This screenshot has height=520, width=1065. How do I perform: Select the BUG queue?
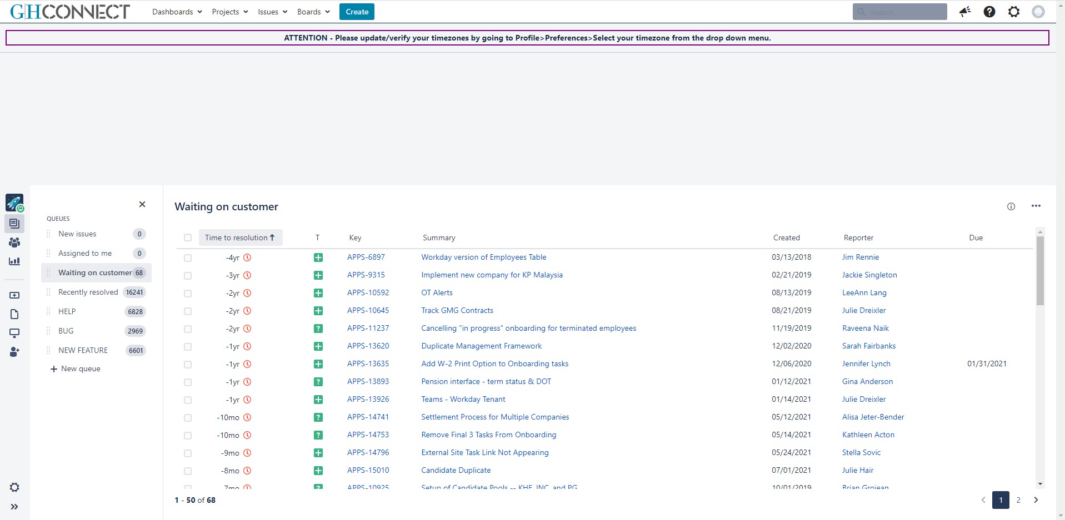pos(96,331)
